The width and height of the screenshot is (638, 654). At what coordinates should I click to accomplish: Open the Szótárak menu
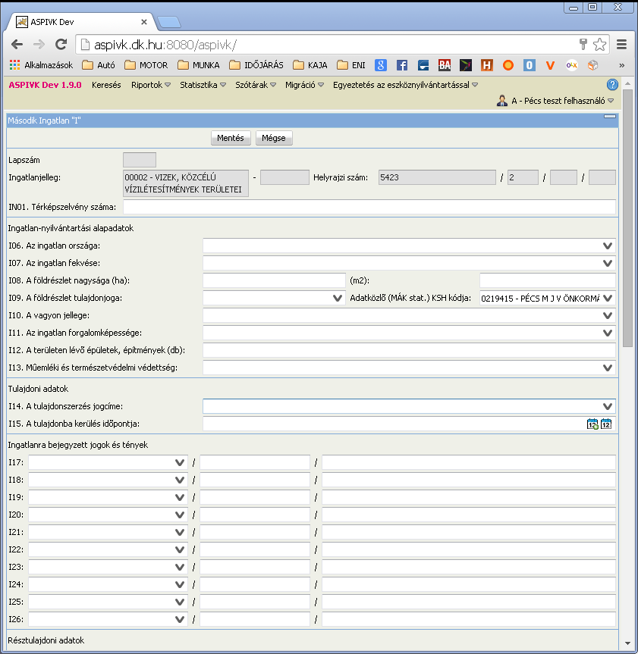pos(256,85)
